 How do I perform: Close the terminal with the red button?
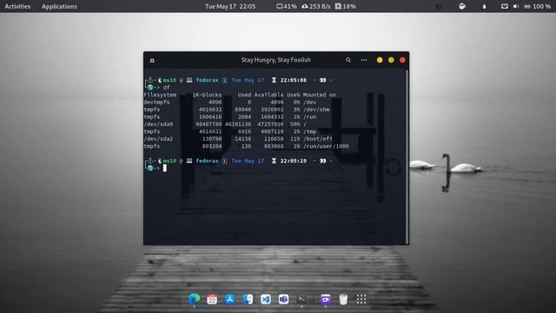pyautogui.click(x=402, y=60)
